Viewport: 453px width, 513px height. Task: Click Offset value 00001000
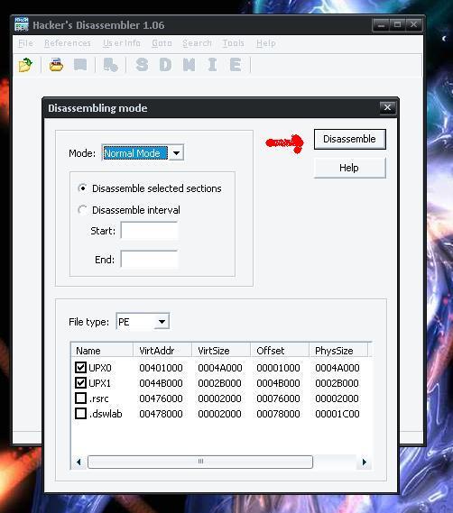click(278, 368)
